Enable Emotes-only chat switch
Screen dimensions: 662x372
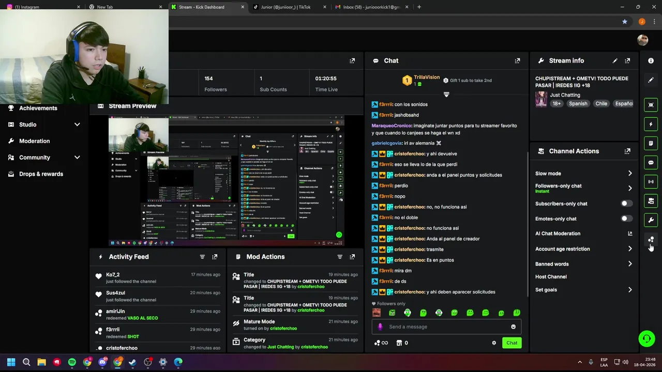(626, 219)
